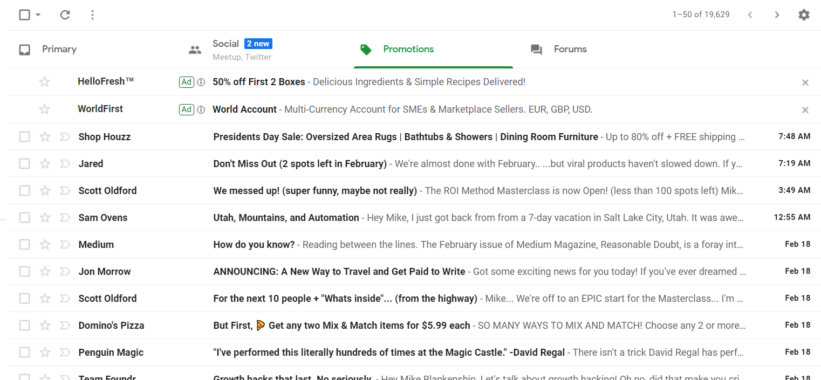
Task: Open the Settings gear
Action: click(804, 15)
